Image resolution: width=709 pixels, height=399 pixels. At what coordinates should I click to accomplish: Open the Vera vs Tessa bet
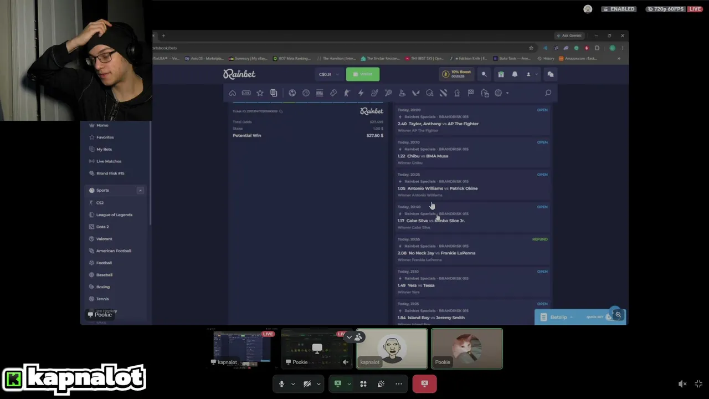472,282
